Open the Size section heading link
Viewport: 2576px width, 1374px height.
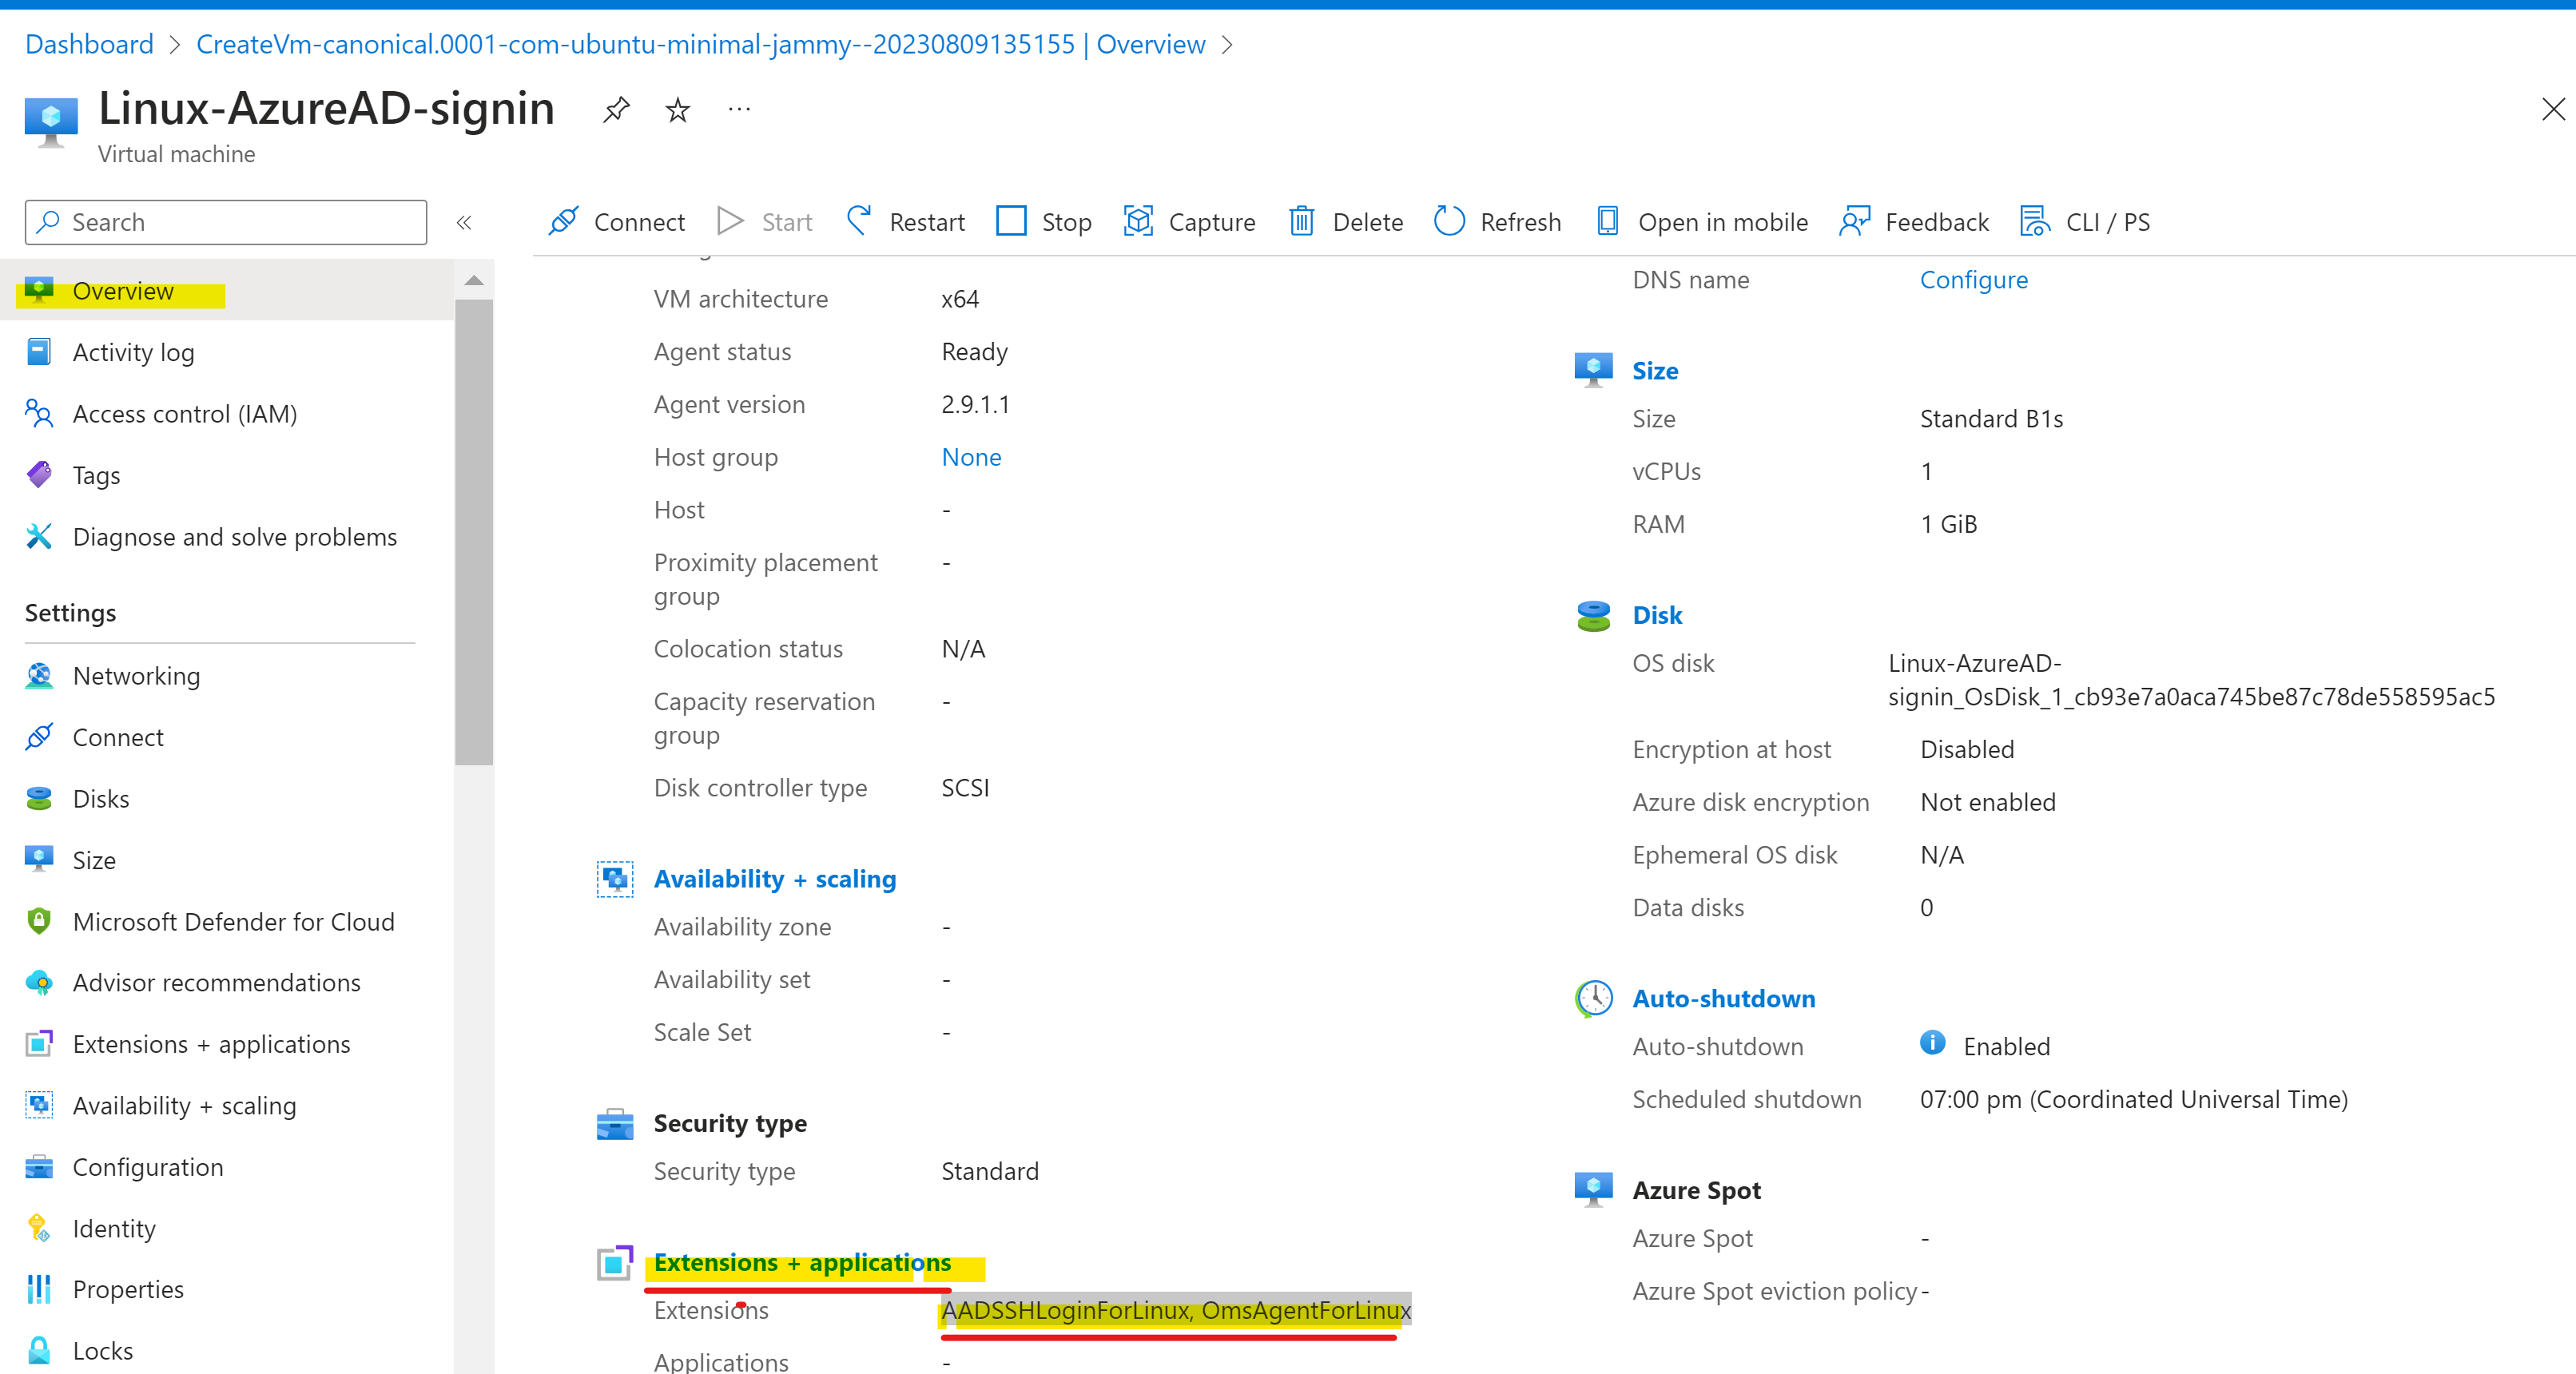click(1655, 371)
